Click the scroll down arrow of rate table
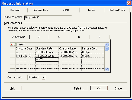Screen dimensions: 132x100 107,69
